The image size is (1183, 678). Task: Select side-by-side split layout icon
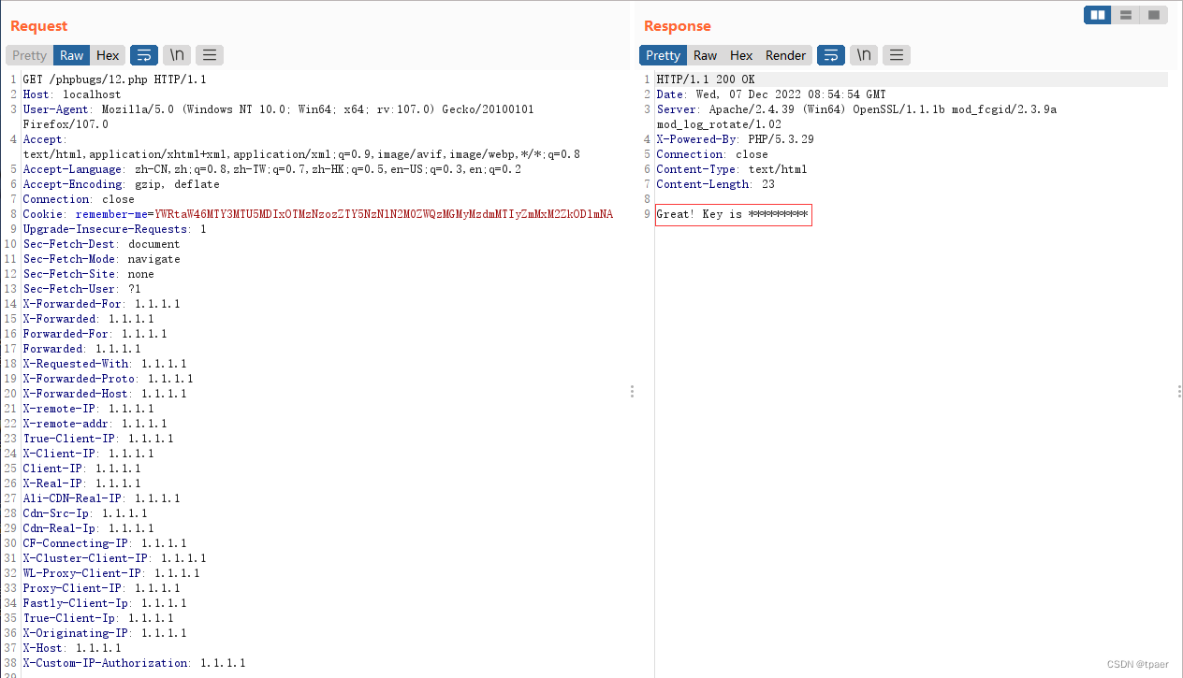pyautogui.click(x=1098, y=15)
